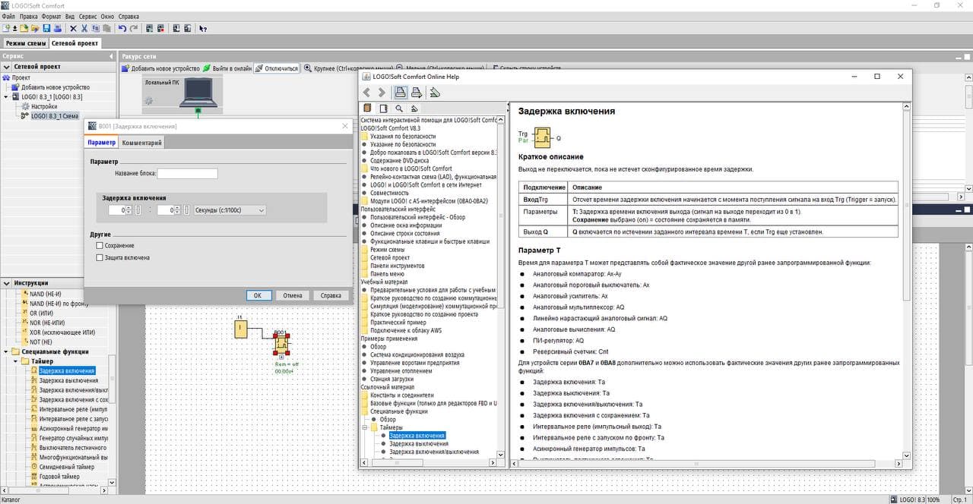973x504 pixels.
Task: Click the Название блока input field
Action: pyautogui.click(x=187, y=174)
